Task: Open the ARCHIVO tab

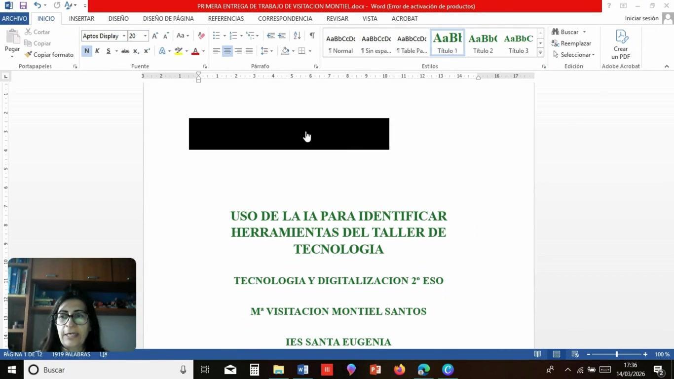Action: (14, 19)
